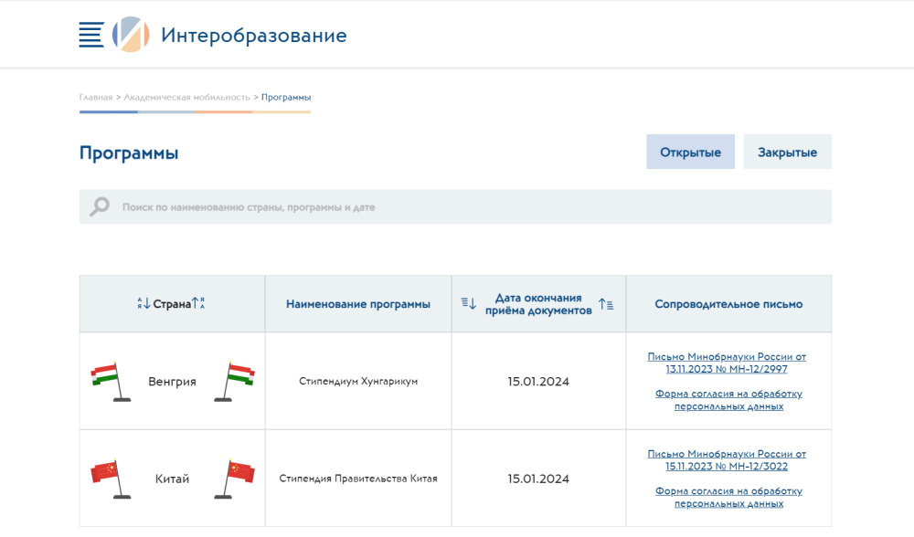Open consent form link for Hungary program
The image size is (914, 537).
click(728, 400)
